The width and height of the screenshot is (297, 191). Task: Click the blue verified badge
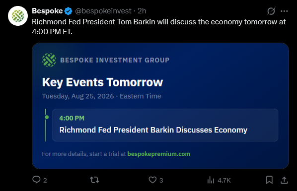[68, 11]
